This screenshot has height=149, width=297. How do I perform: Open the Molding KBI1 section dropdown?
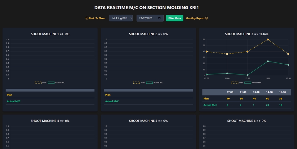[x=121, y=18]
